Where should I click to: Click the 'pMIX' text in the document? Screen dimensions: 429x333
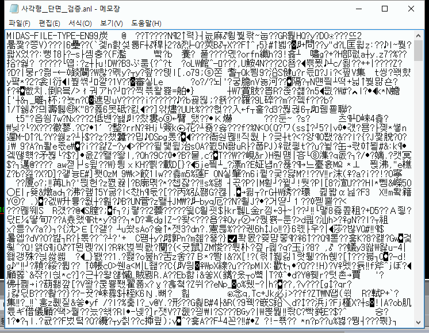pos(259,266)
